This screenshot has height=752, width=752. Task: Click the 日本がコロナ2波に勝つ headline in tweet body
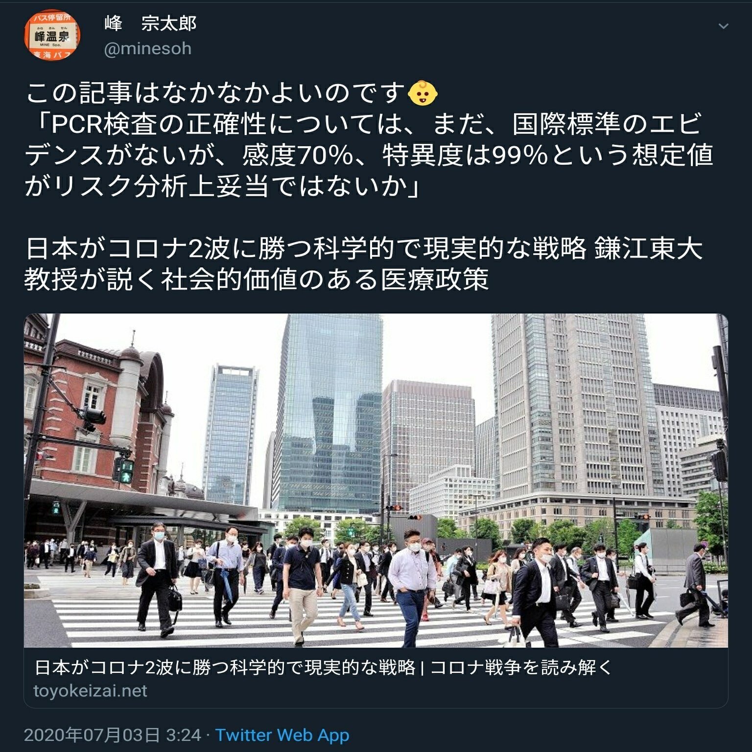coord(363,248)
